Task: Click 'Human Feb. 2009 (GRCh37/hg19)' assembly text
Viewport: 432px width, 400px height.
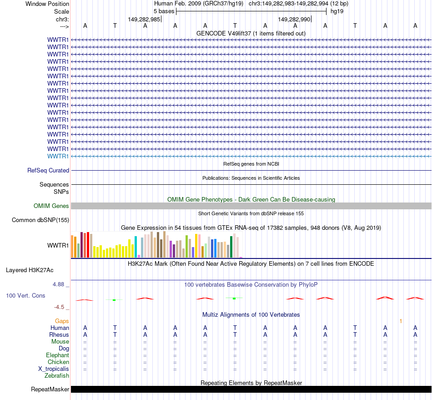Action: [199, 4]
